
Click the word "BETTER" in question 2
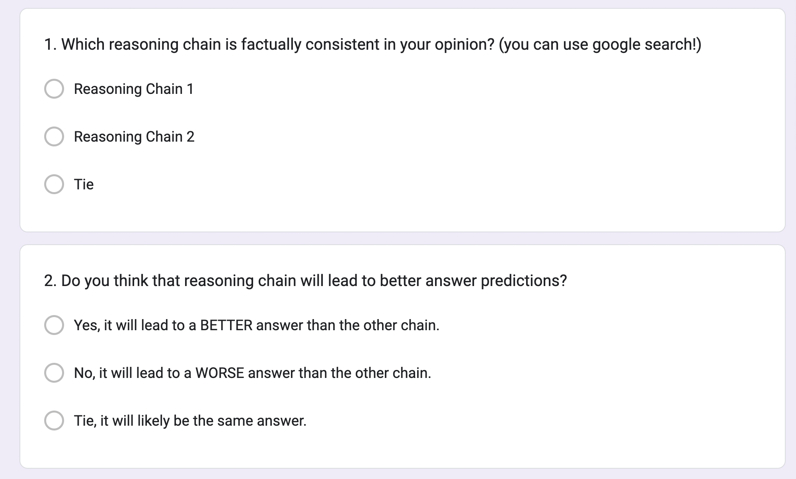[x=226, y=325]
